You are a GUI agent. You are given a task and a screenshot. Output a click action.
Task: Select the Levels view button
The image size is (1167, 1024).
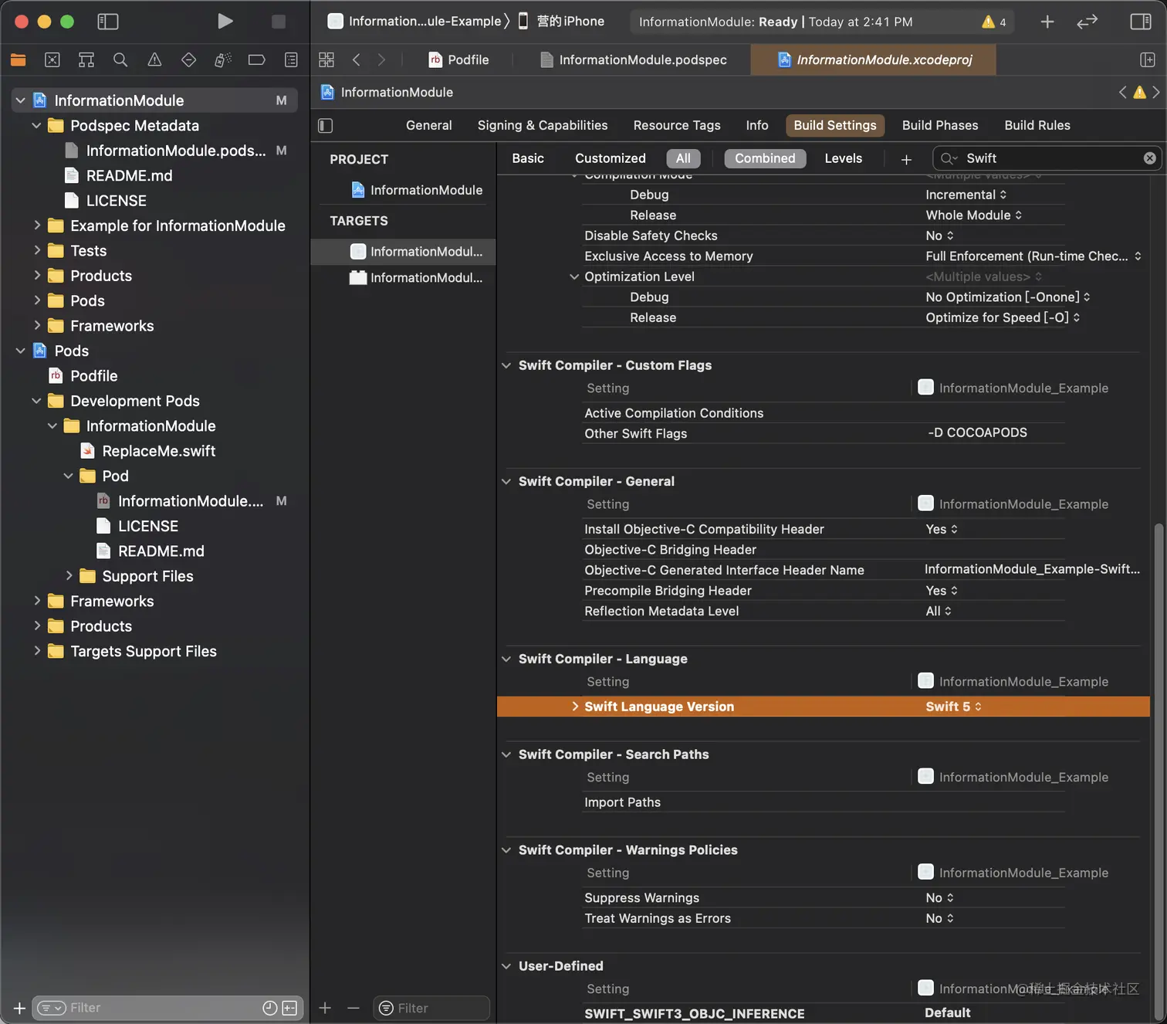click(843, 158)
